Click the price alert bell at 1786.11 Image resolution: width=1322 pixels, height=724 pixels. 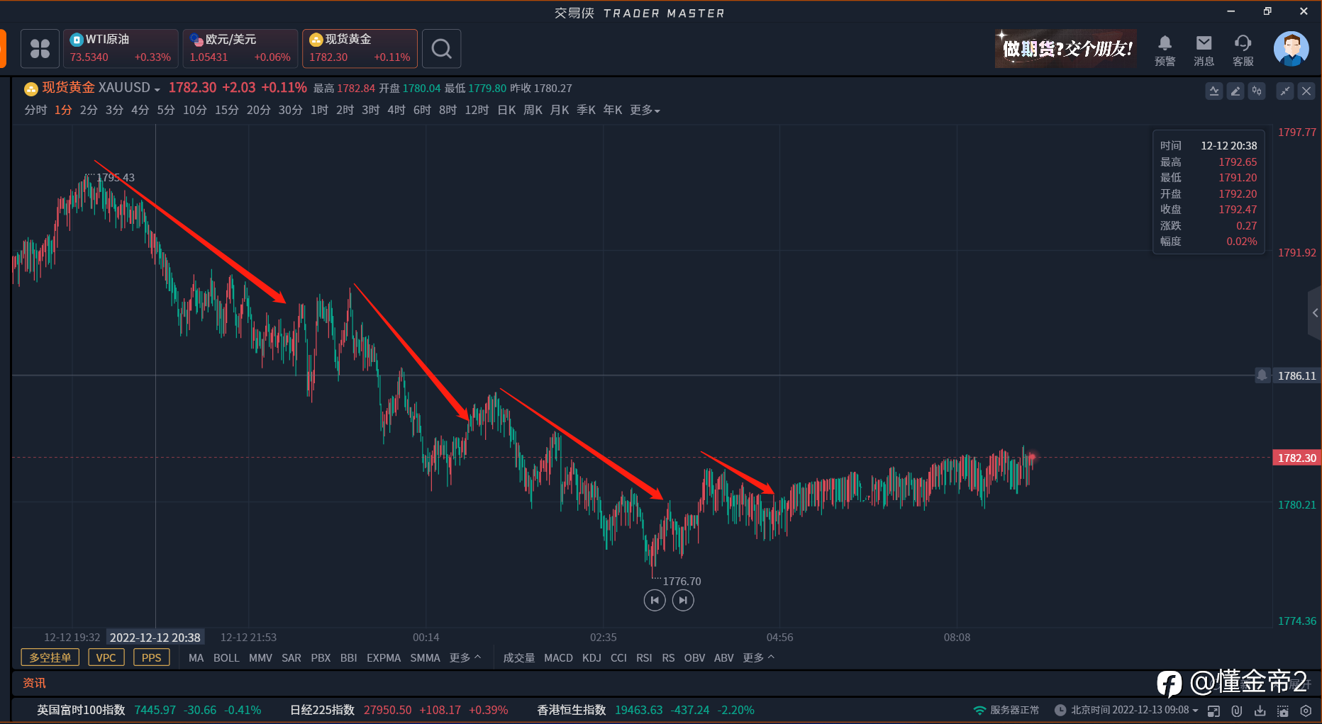(x=1262, y=375)
